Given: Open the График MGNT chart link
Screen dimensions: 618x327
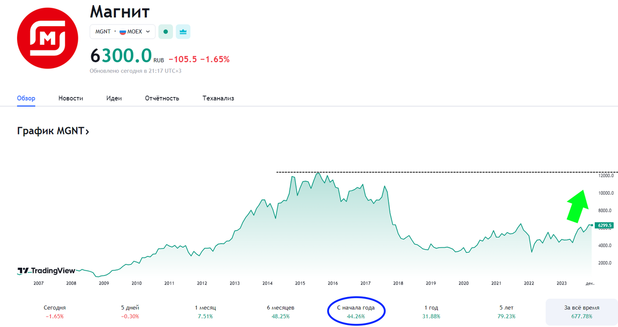Looking at the screenshot, I should [x=53, y=131].
